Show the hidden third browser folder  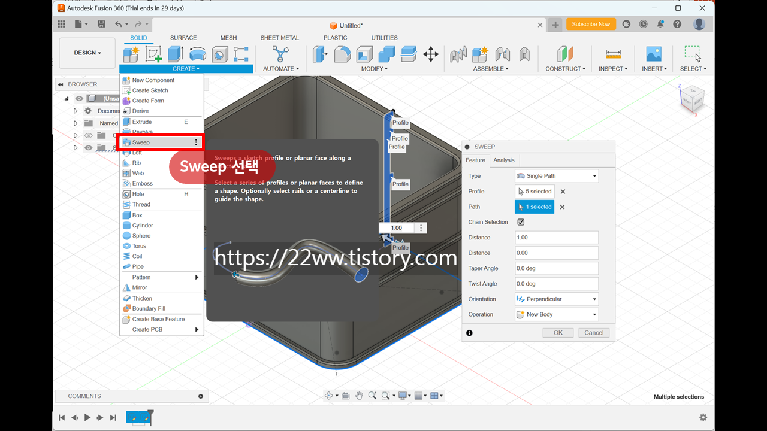tap(89, 135)
